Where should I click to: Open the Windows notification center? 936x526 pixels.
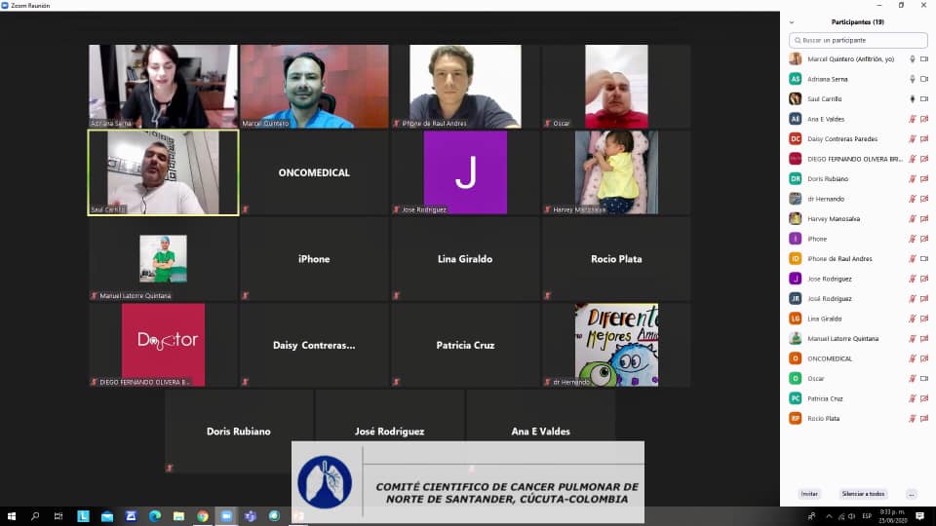(919, 516)
